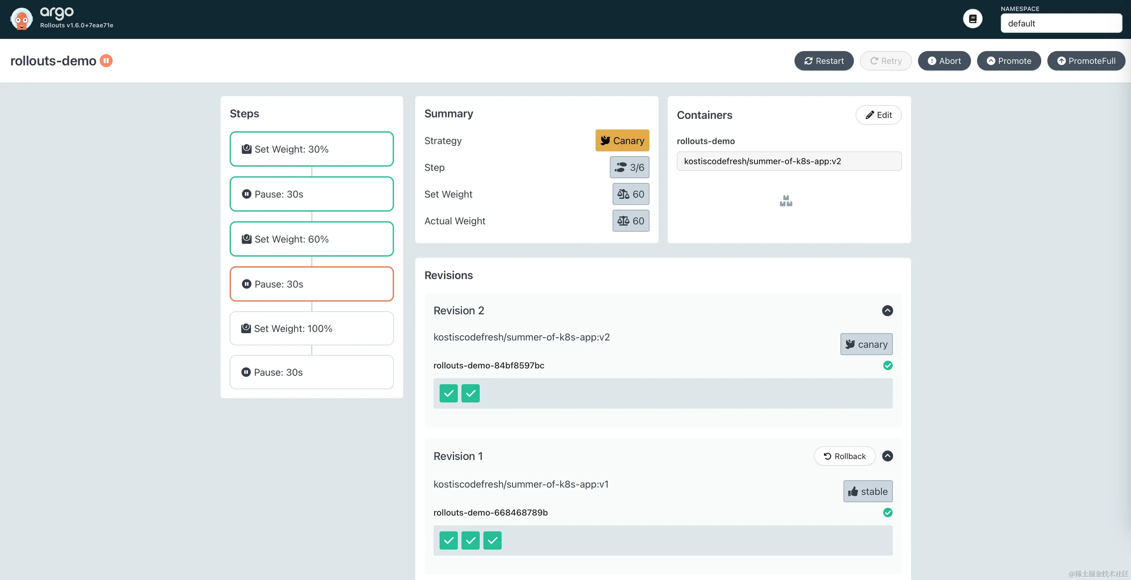Screen dimensions: 1131x580
Task: Click third pod checkmark in Revision 1
Action: point(492,540)
